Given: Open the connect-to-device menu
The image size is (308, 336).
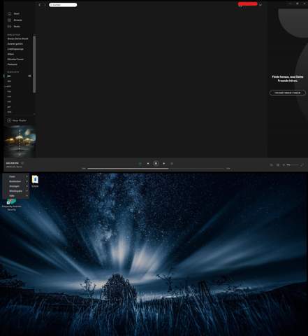Looking at the screenshot, I should click(278, 165).
